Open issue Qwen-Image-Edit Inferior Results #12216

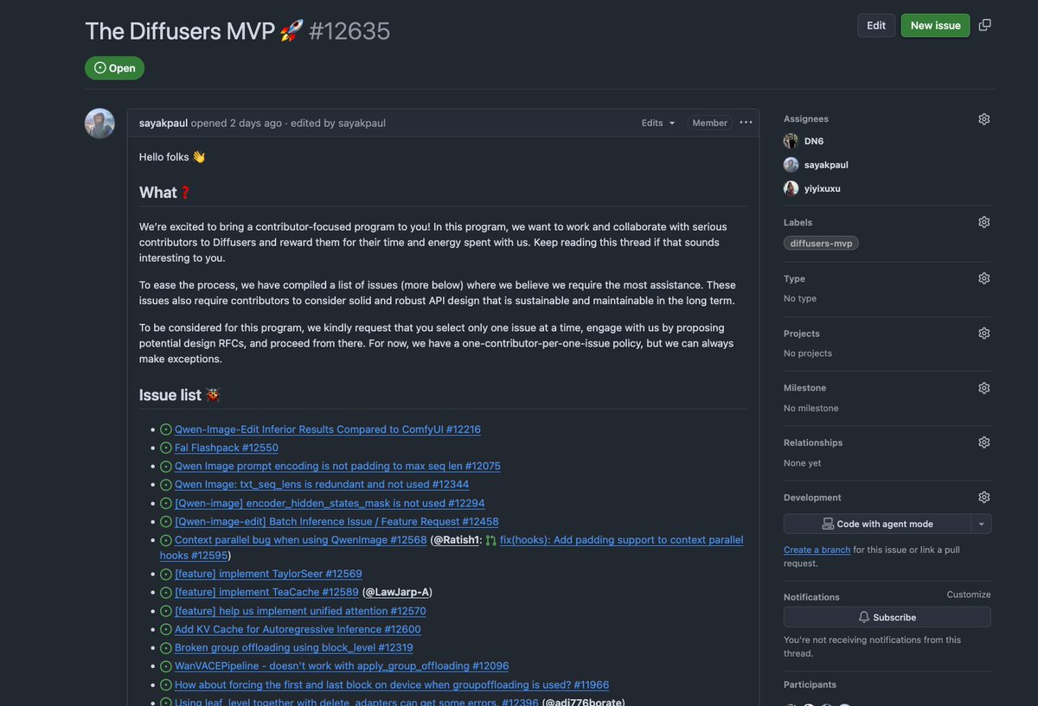[328, 429]
